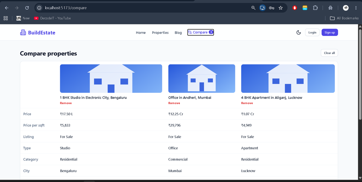Click the 1 BHK Studio property image
The height and width of the screenshot is (182, 362).
point(111,79)
